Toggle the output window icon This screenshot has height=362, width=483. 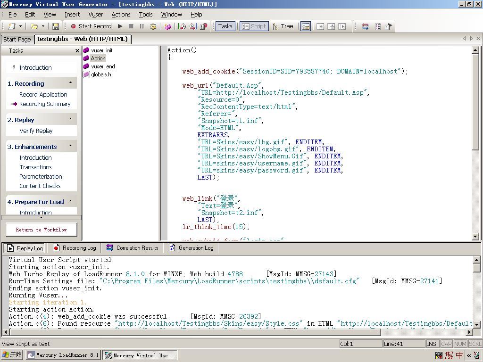tap(306, 26)
